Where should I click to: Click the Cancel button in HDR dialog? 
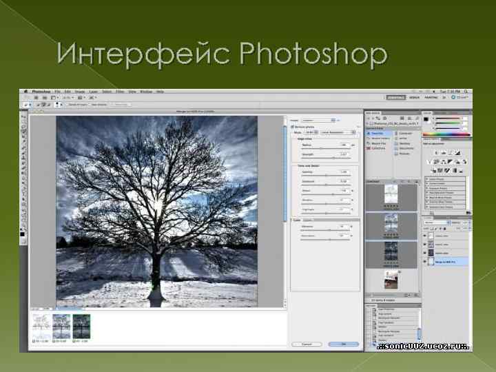point(307,344)
